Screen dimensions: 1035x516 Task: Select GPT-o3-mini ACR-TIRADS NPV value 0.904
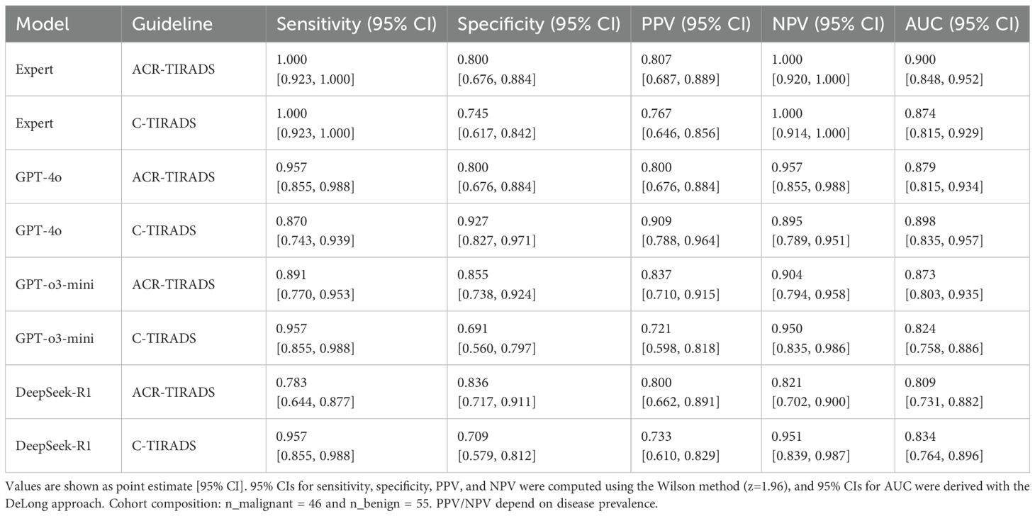tap(787, 276)
